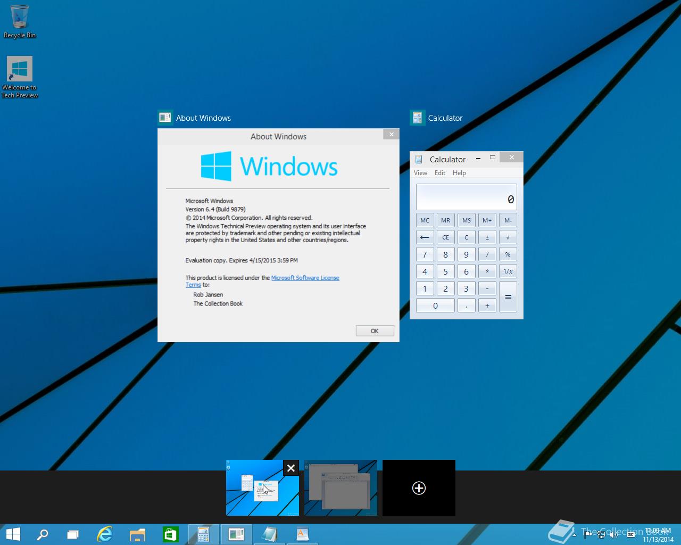The height and width of the screenshot is (545, 681).
Task: Open Task View on the taskbar
Action: 73,534
